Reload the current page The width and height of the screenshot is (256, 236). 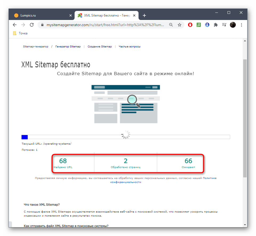(x=32, y=25)
